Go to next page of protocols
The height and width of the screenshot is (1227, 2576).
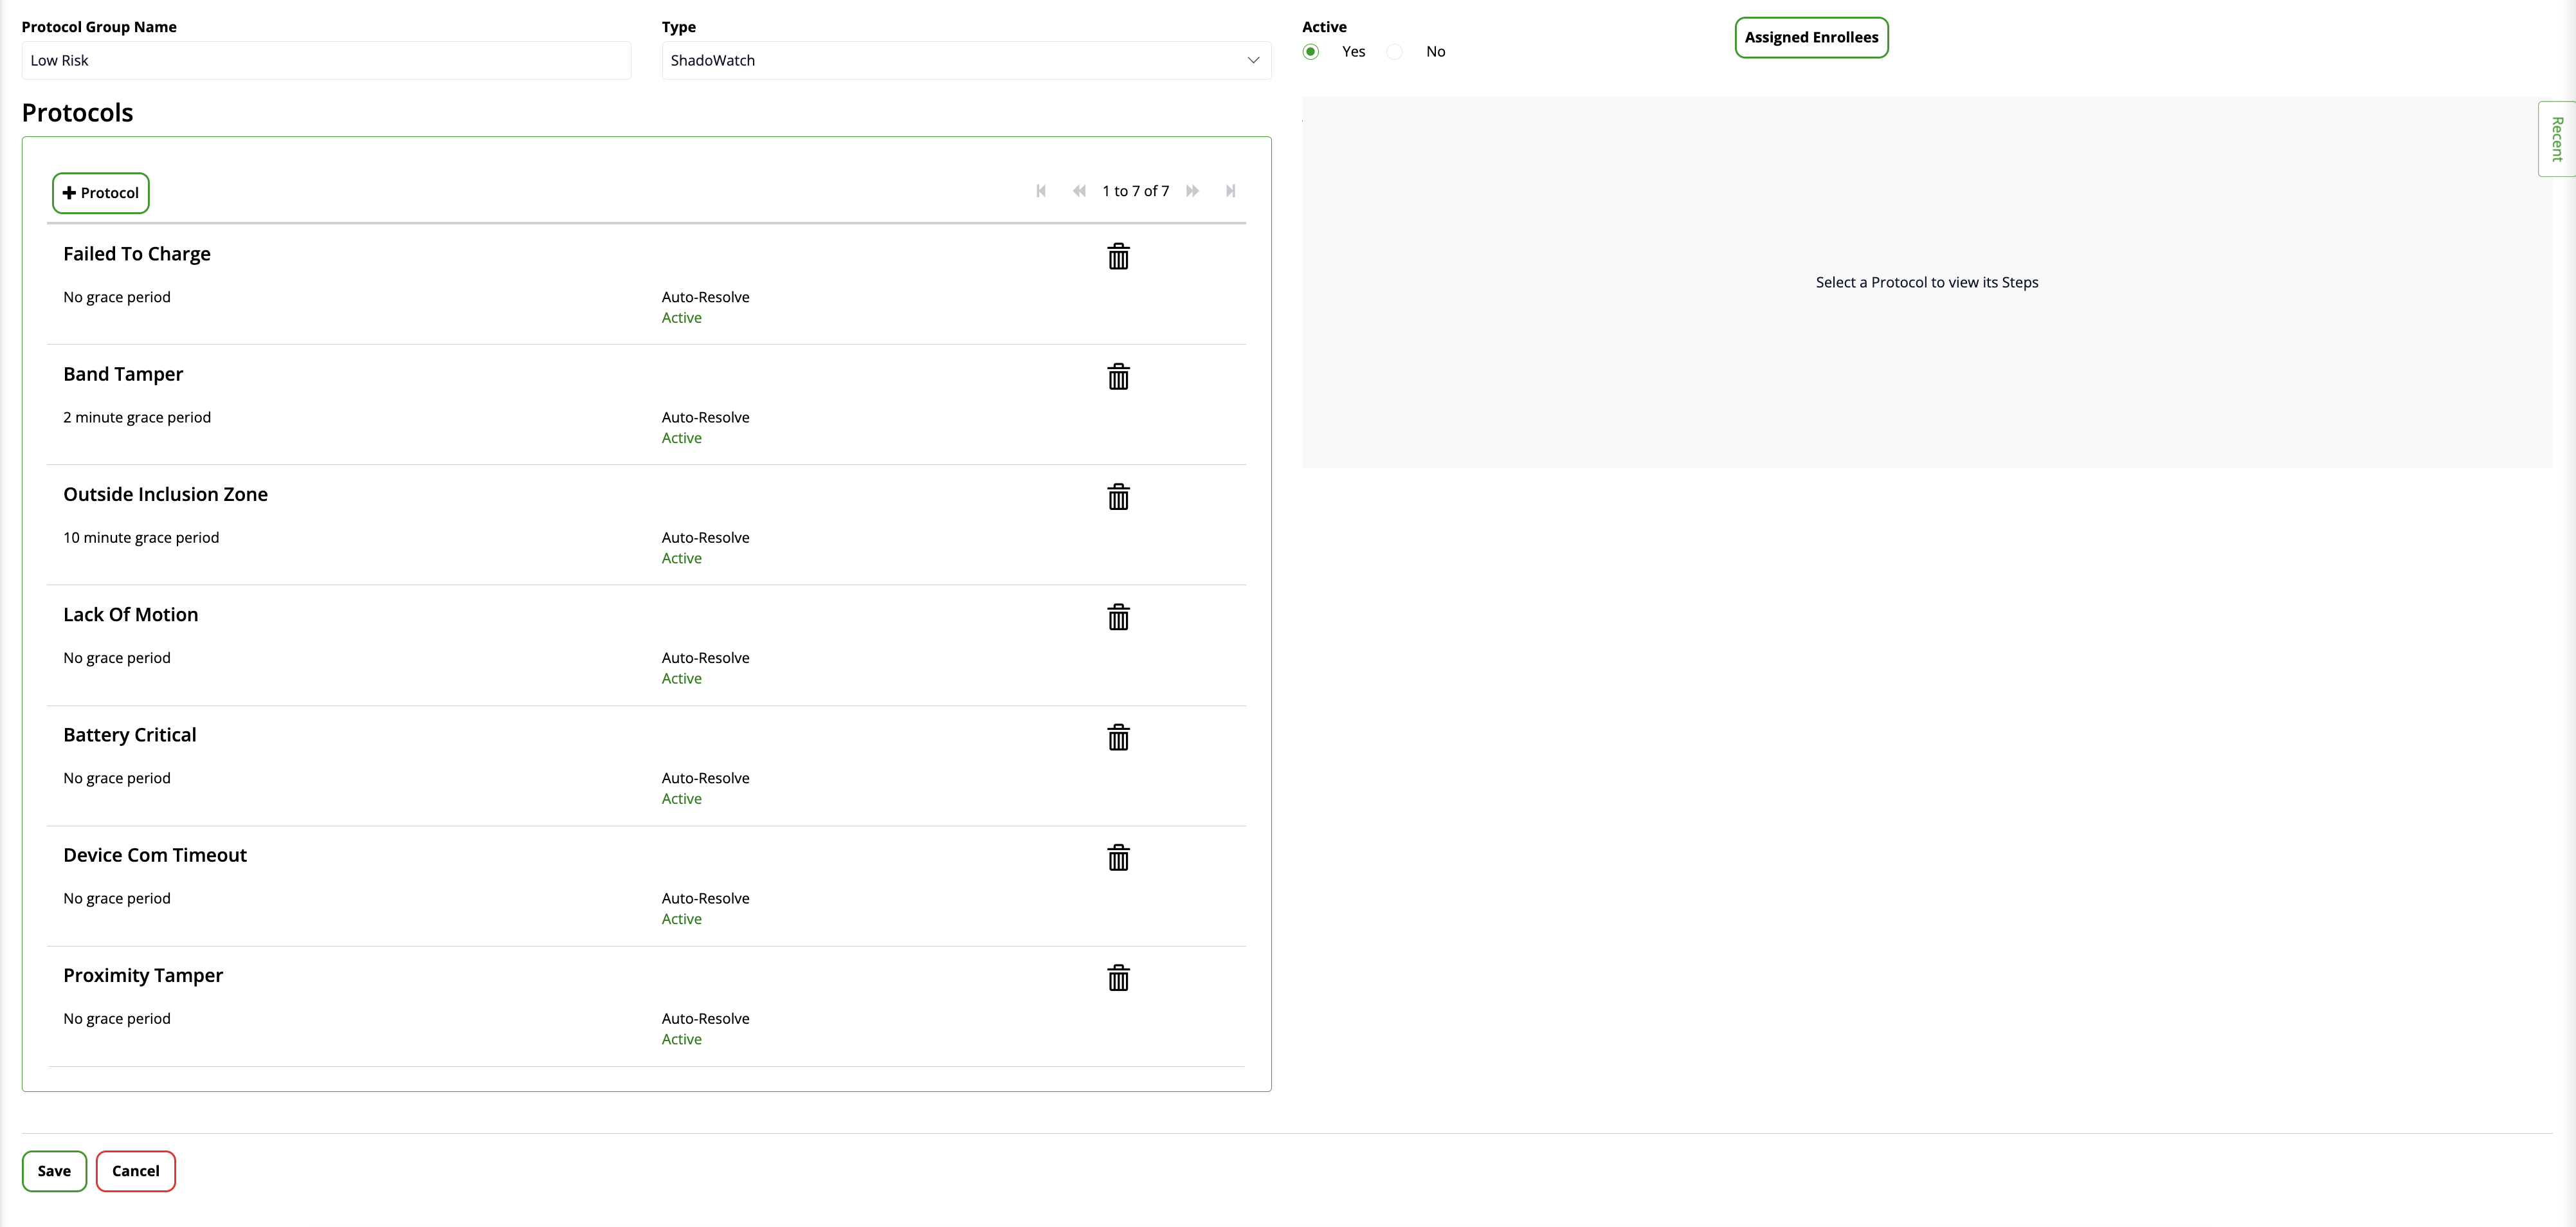[x=1192, y=191]
